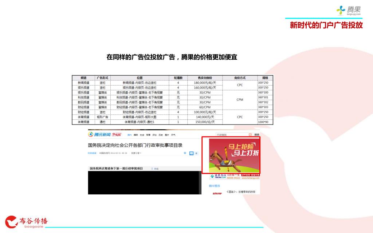Select the 国际 nav item
This screenshot has height=233, width=373.
136,135
